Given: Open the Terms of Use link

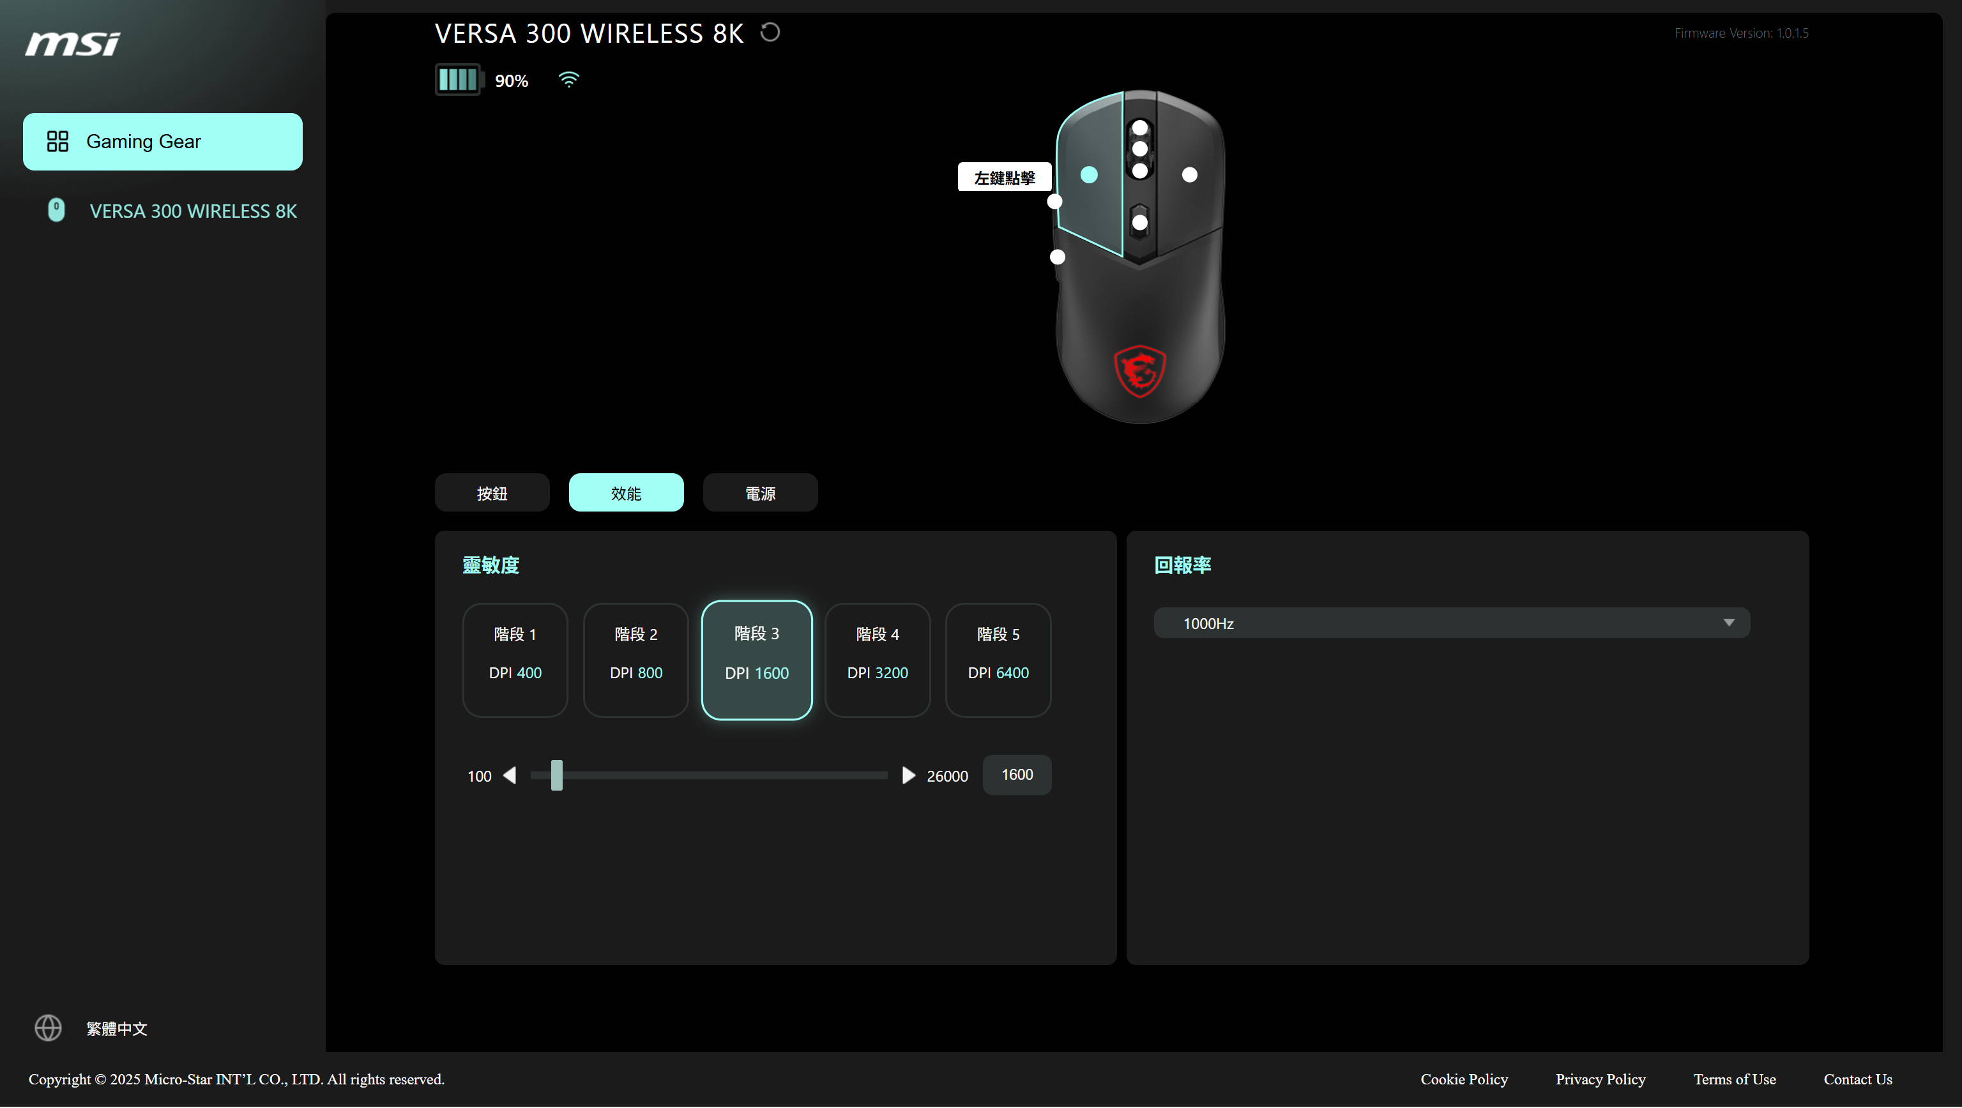Looking at the screenshot, I should click(1734, 1079).
